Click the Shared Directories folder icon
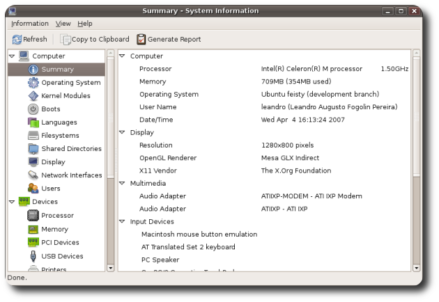 33,149
